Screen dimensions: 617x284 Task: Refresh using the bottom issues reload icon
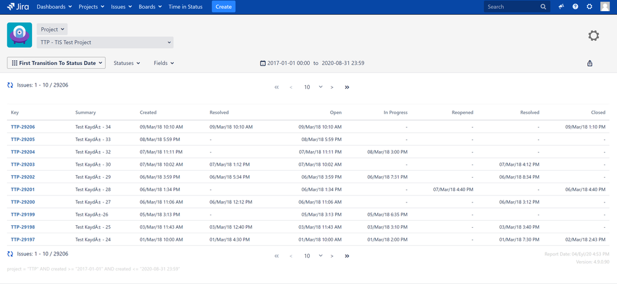pyautogui.click(x=11, y=254)
